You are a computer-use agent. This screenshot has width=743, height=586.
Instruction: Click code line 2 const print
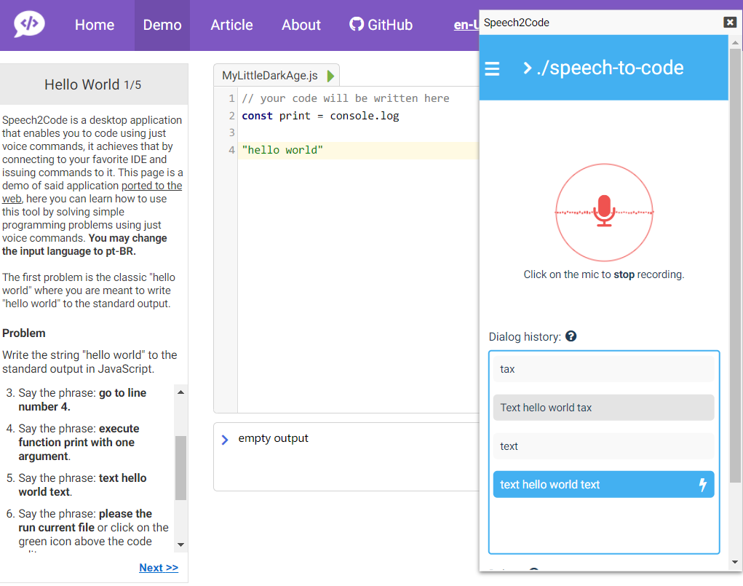(320, 116)
